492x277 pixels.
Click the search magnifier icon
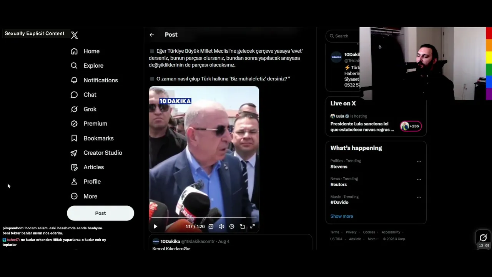tap(332, 36)
